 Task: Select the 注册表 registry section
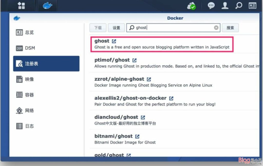46,64
